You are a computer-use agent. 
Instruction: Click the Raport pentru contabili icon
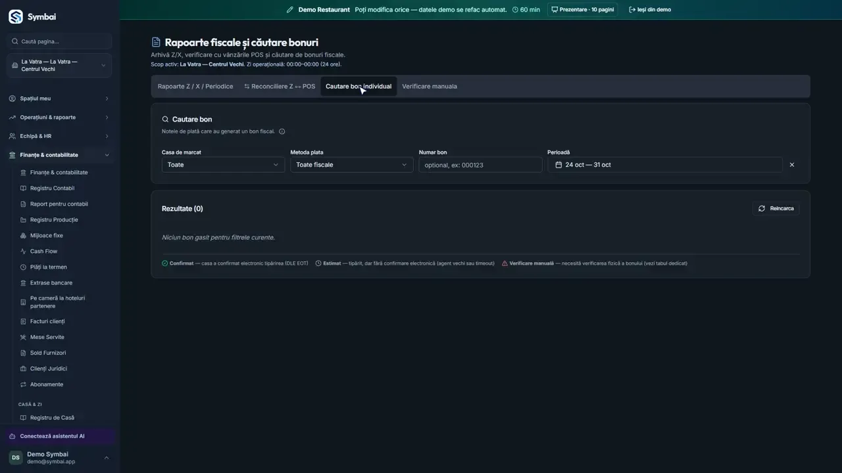point(24,204)
